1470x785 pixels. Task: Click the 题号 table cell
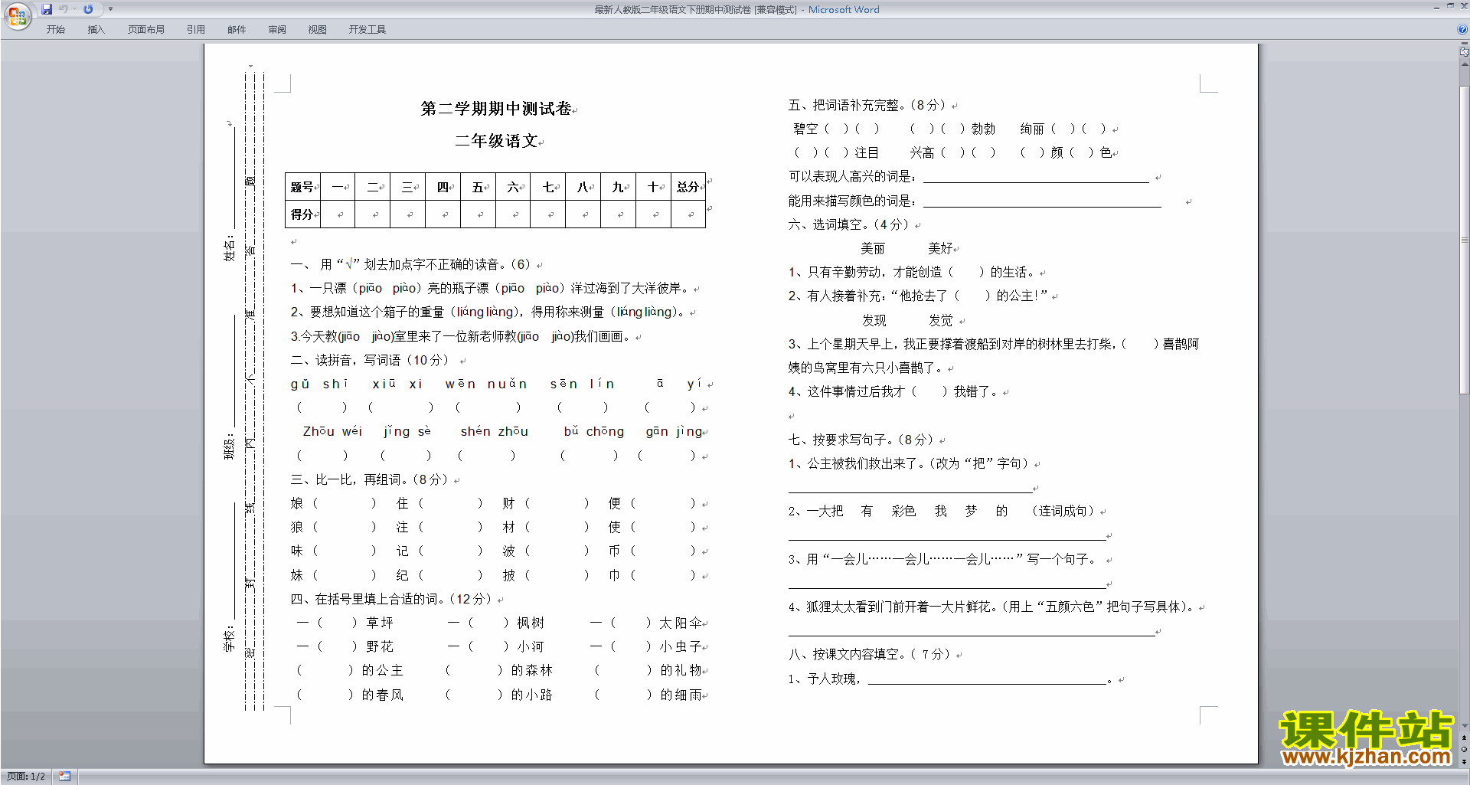pyautogui.click(x=302, y=187)
